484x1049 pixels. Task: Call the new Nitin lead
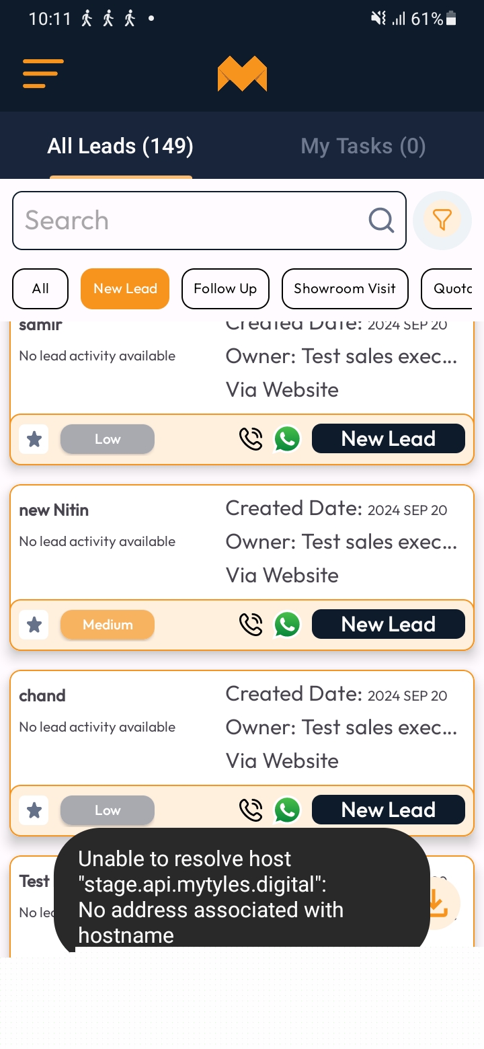tap(251, 625)
